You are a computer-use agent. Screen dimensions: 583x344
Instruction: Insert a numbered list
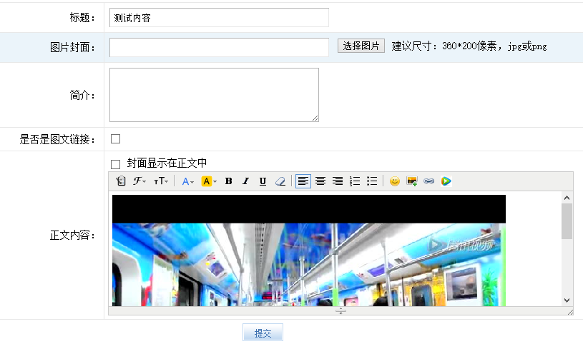(x=354, y=181)
